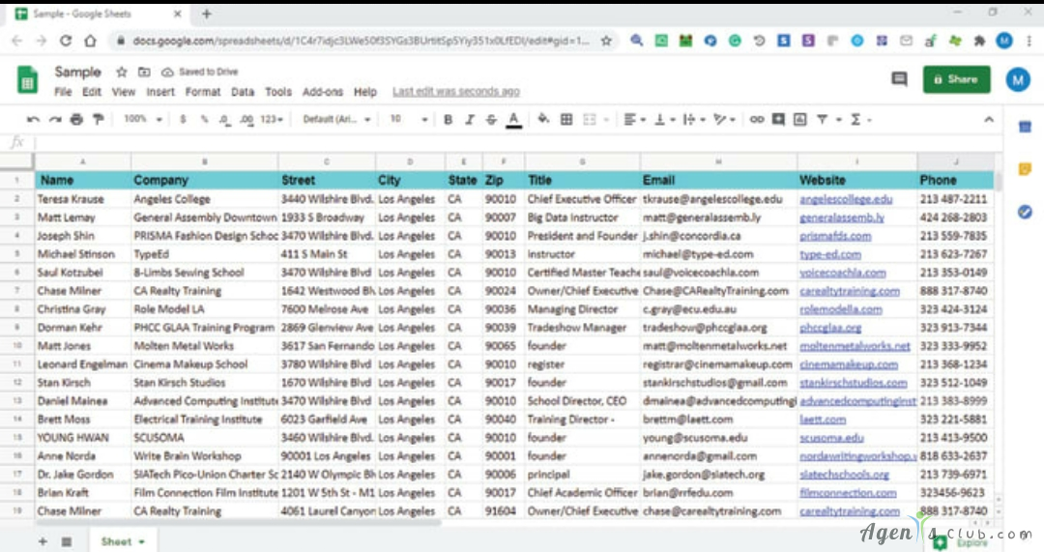The image size is (1044, 552).
Task: Open the Borders tool
Action: point(565,119)
